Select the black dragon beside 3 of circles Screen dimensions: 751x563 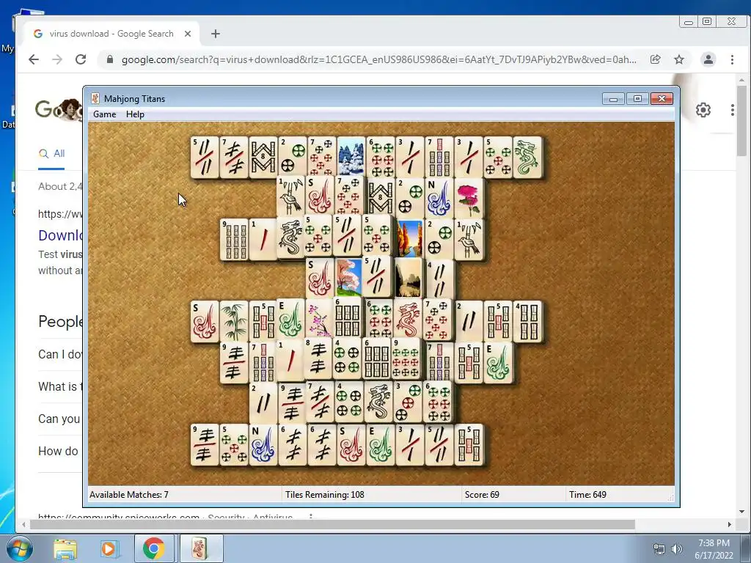pos(378,401)
